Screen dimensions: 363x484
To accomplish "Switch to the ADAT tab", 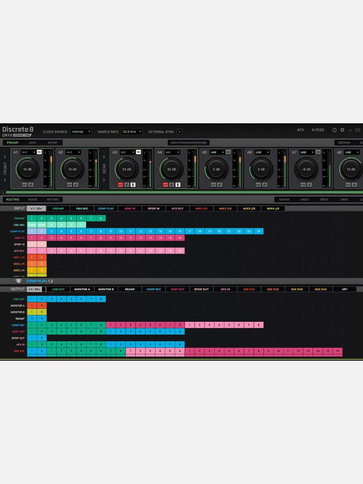I will pos(33,143).
